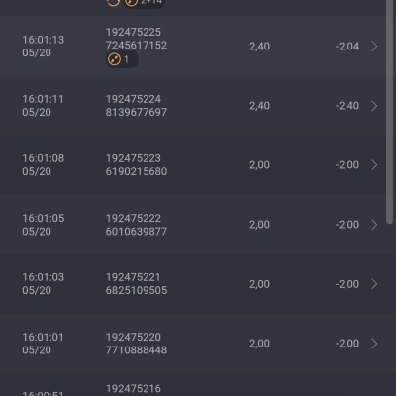
Task: Click the -2,04 result value
Action: point(347,47)
